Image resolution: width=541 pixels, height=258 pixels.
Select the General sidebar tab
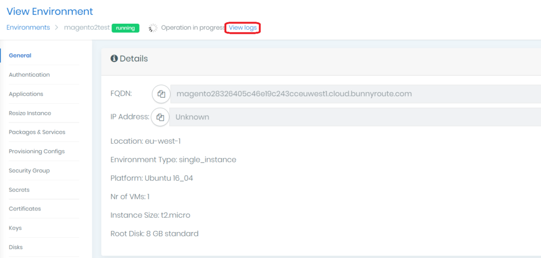(20, 56)
